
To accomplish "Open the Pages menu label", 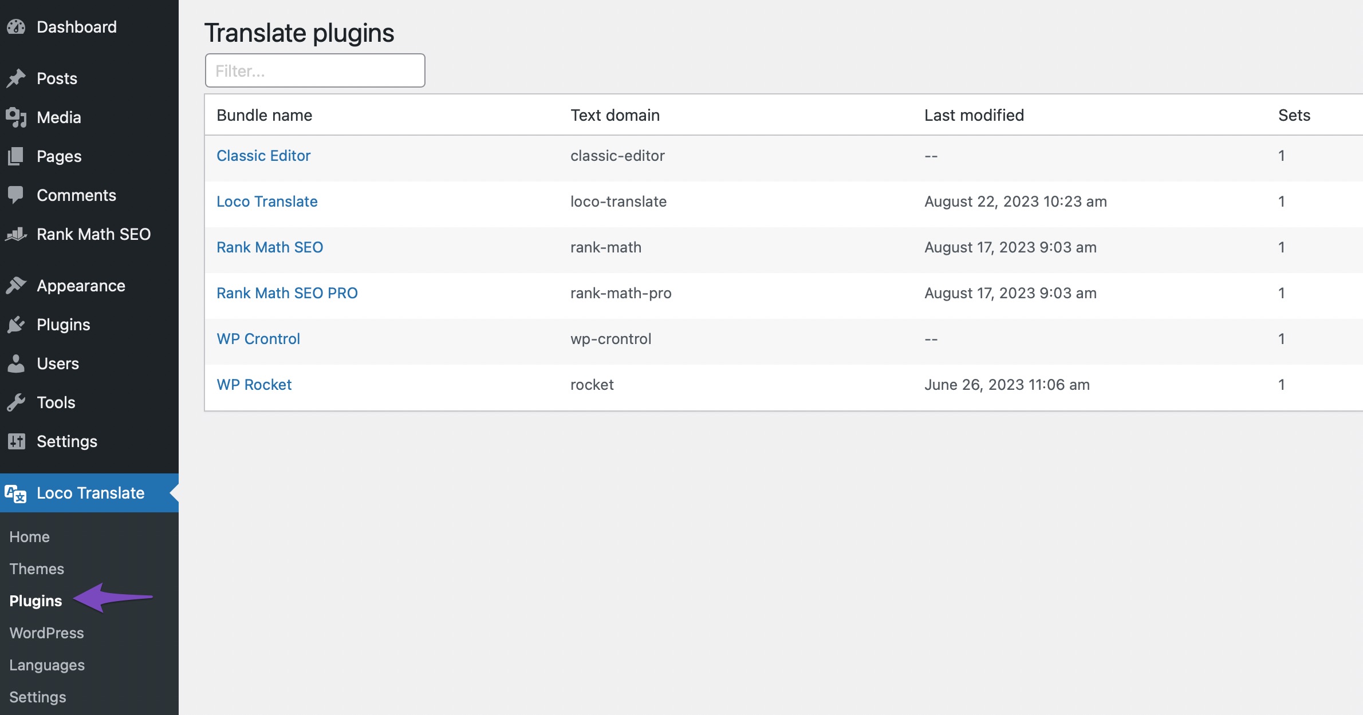I will 59,156.
